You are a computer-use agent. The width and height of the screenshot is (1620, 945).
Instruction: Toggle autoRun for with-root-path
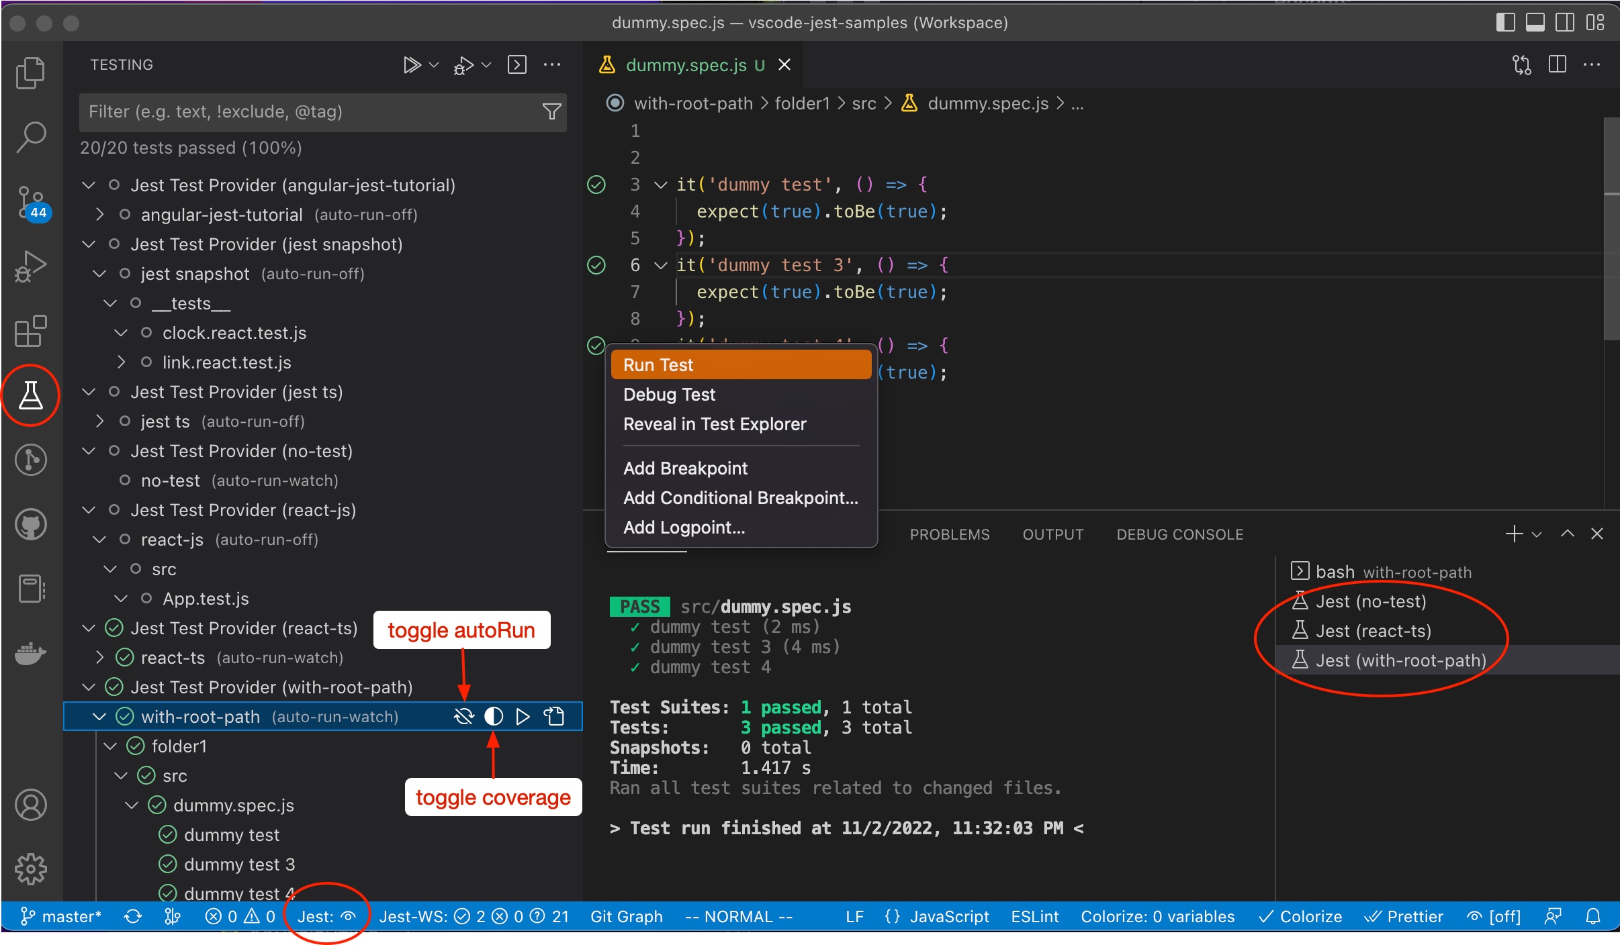(463, 717)
